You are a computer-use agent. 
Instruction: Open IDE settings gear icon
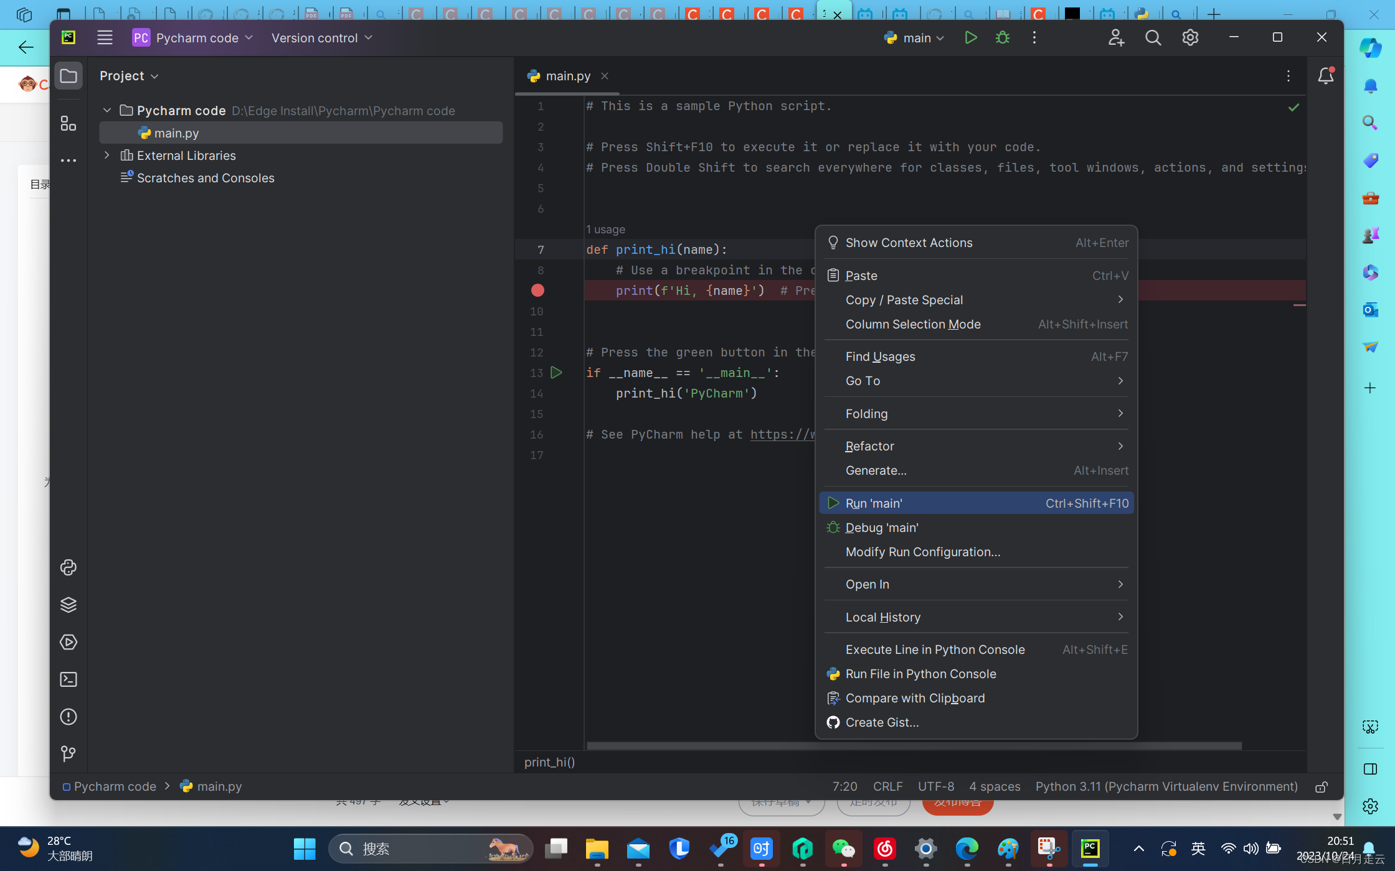point(1190,38)
